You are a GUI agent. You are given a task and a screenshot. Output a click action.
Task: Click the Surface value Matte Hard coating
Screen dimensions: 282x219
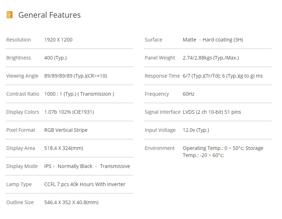click(213, 40)
